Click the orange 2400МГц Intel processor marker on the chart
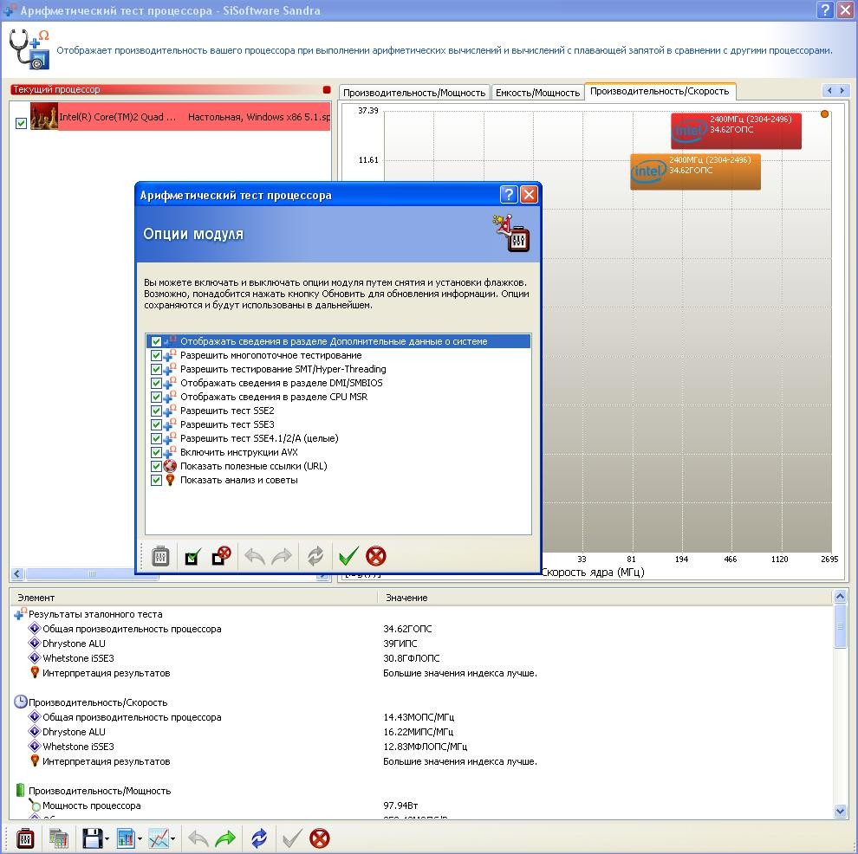The height and width of the screenshot is (854, 858). [695, 171]
